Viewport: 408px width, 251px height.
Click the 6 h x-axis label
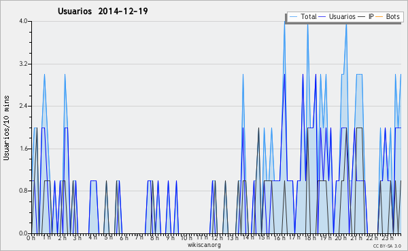point(124,237)
